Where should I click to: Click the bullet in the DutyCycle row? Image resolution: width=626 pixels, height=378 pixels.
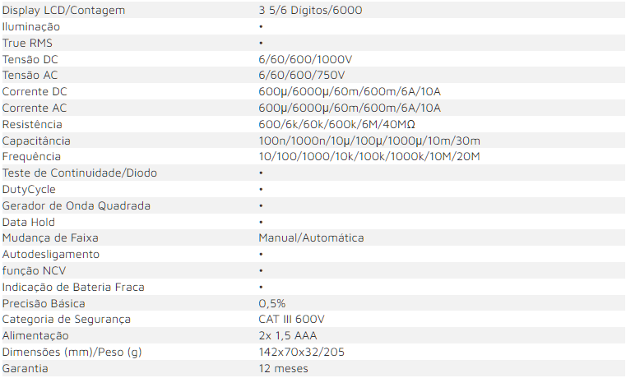261,189
